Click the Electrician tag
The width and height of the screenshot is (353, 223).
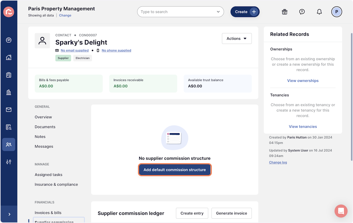coord(83,58)
